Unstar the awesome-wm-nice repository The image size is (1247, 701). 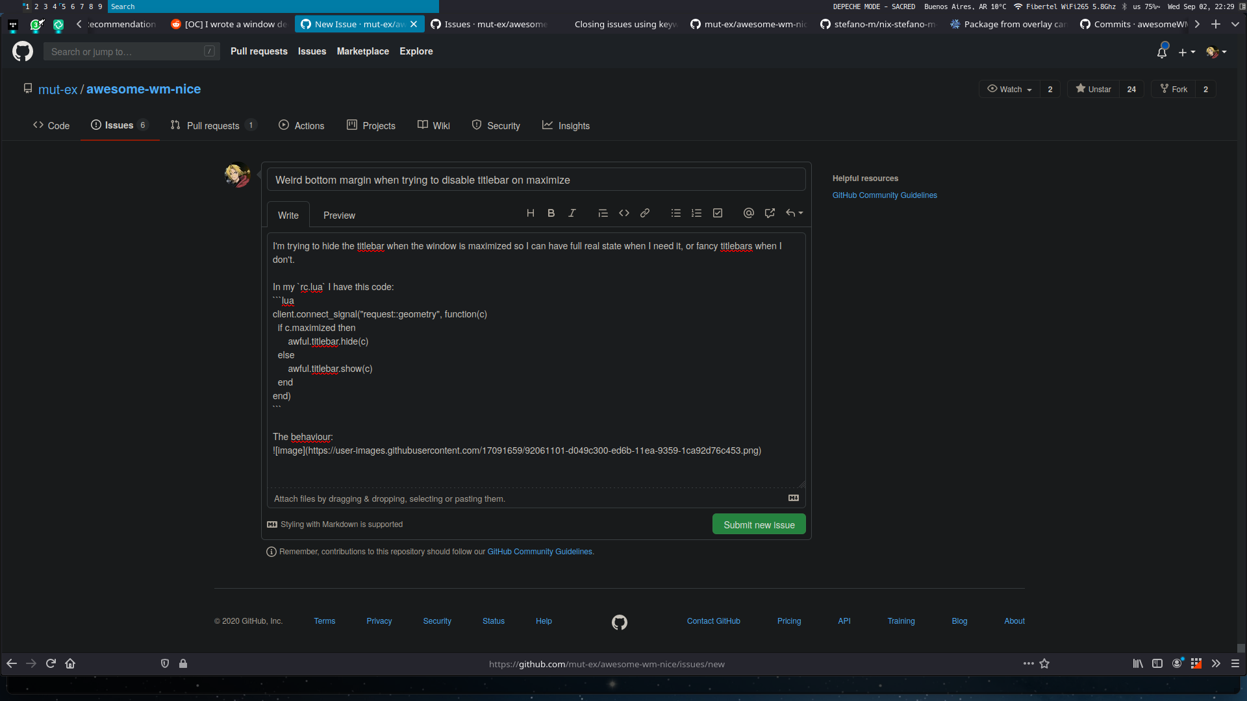click(1093, 89)
